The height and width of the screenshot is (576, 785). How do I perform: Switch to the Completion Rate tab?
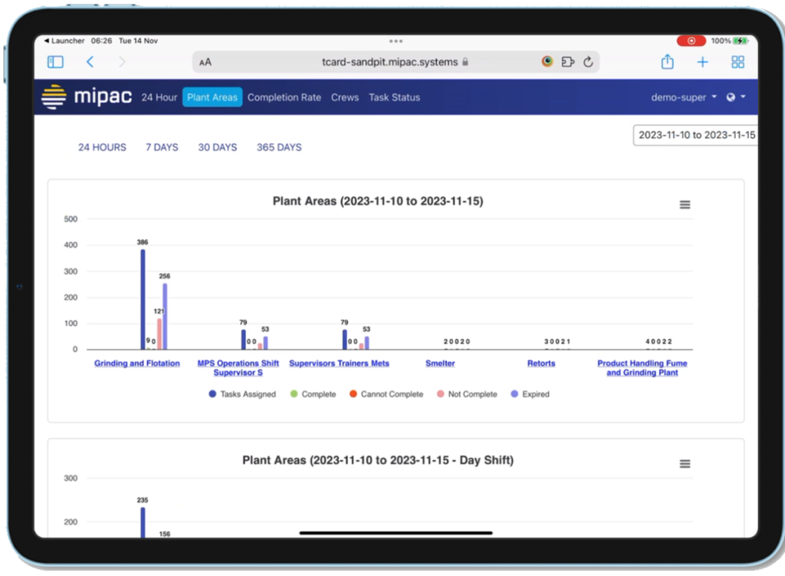click(x=284, y=97)
